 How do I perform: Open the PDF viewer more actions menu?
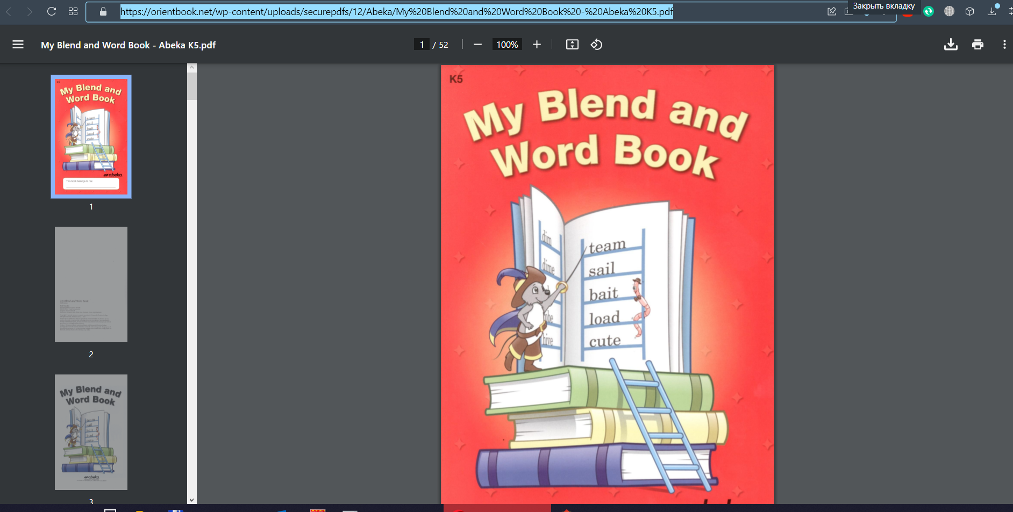(x=1004, y=45)
